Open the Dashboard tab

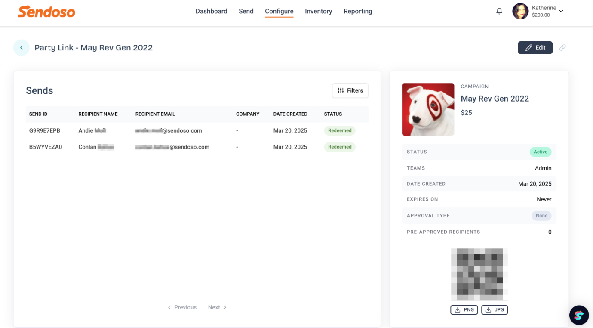(x=212, y=11)
